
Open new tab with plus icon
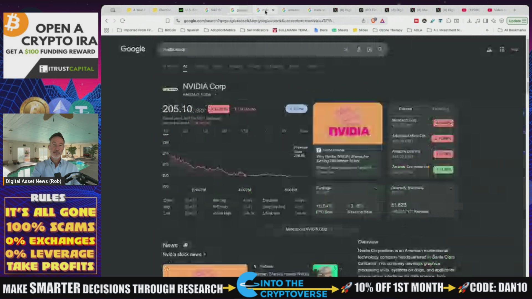pyautogui.click(x=515, y=10)
